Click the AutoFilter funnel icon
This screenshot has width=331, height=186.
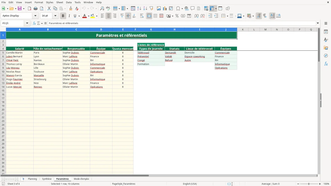click(151, 9)
